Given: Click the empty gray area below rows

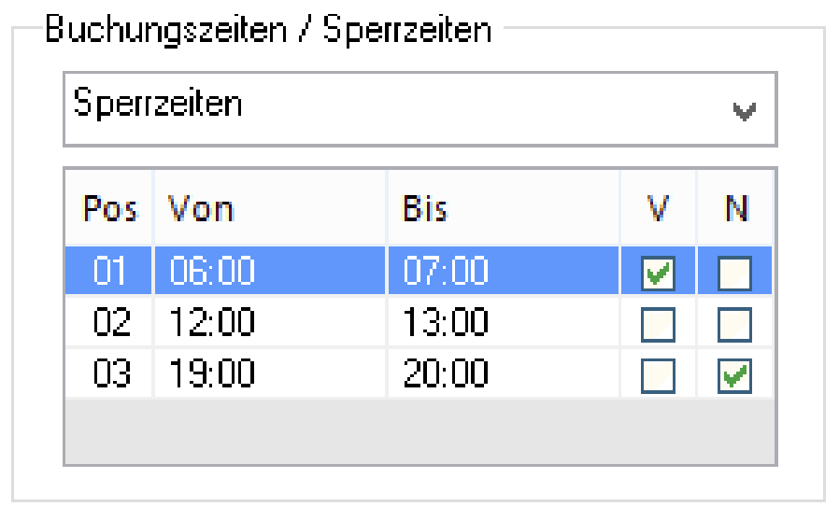Looking at the screenshot, I should (x=419, y=430).
